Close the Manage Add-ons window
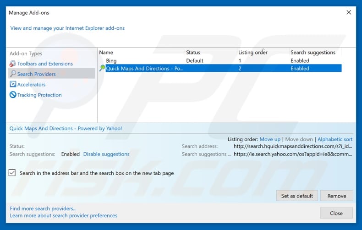Image resolution: width=362 pixels, height=230 pixels. pyautogui.click(x=349, y=12)
